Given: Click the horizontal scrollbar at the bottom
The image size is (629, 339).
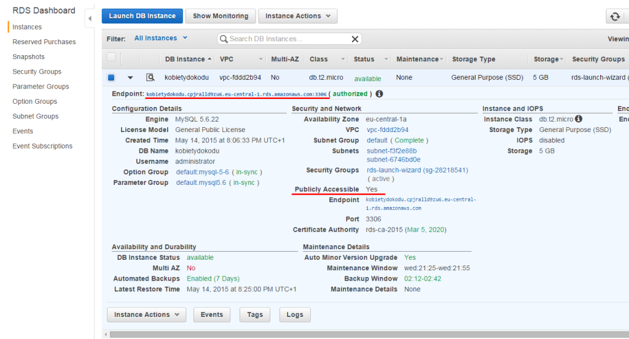Looking at the screenshot, I should point(369,334).
